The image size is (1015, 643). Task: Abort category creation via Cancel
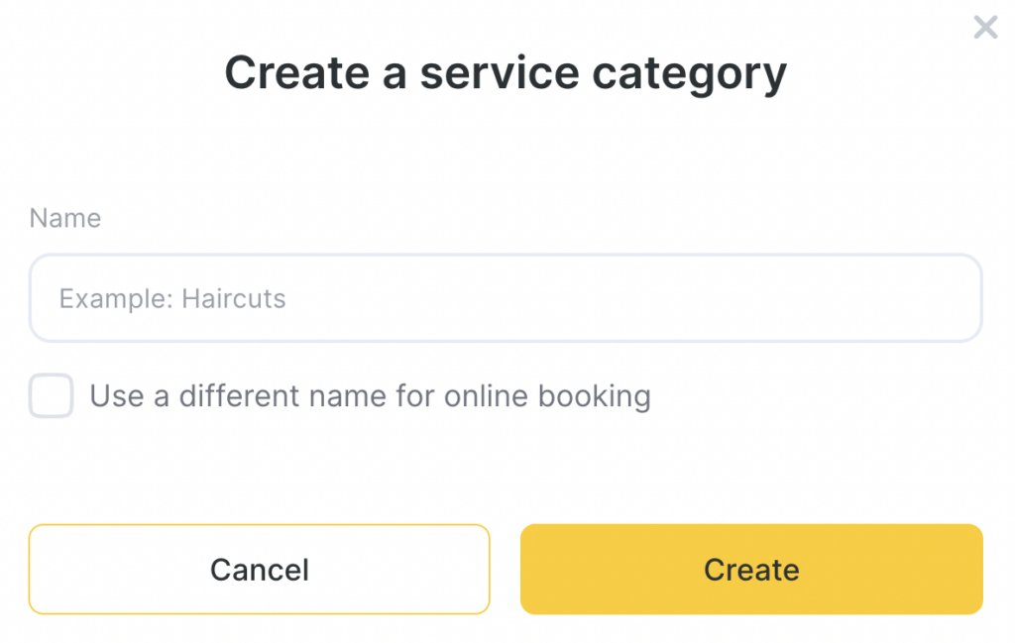point(260,570)
